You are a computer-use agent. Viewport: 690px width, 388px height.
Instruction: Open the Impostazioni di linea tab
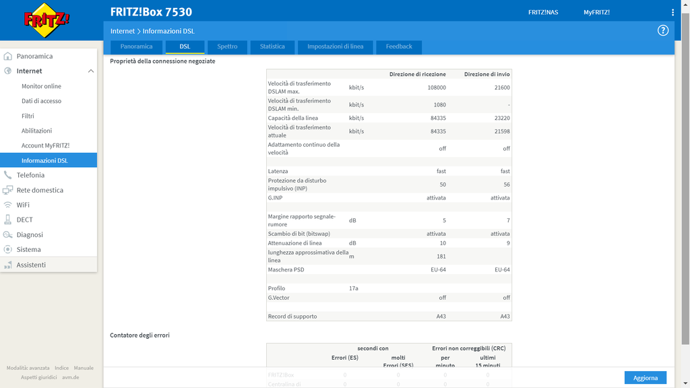pyautogui.click(x=335, y=46)
